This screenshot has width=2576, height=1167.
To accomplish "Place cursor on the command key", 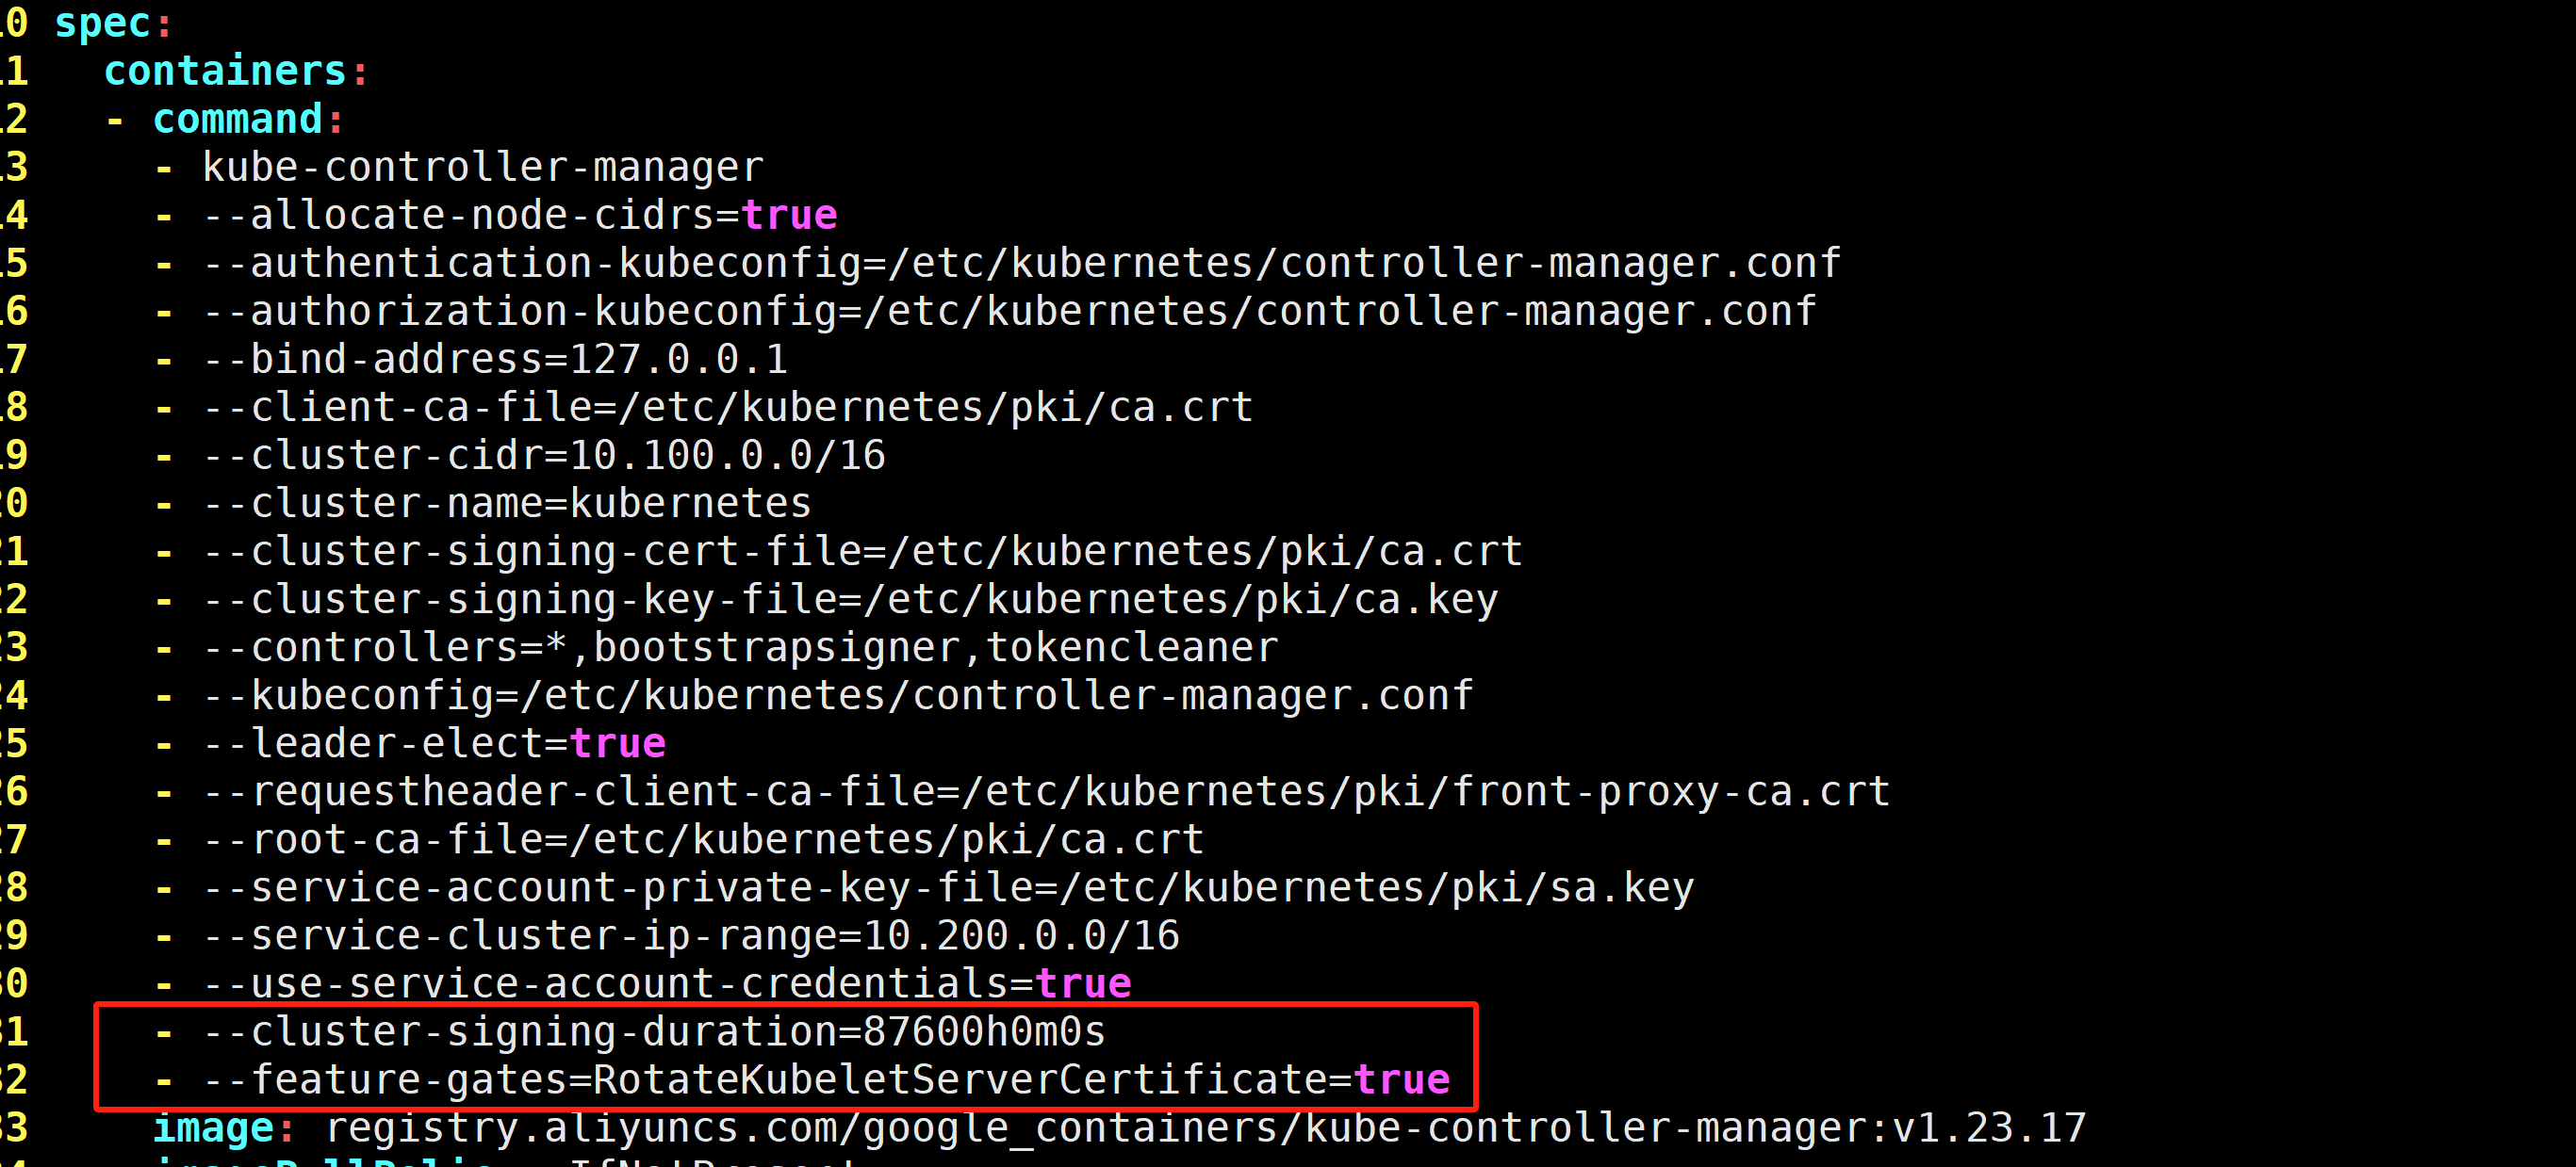I will pos(238,119).
